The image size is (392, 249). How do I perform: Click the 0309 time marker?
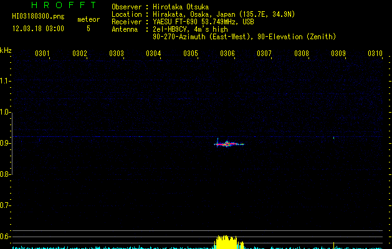(x=338, y=54)
